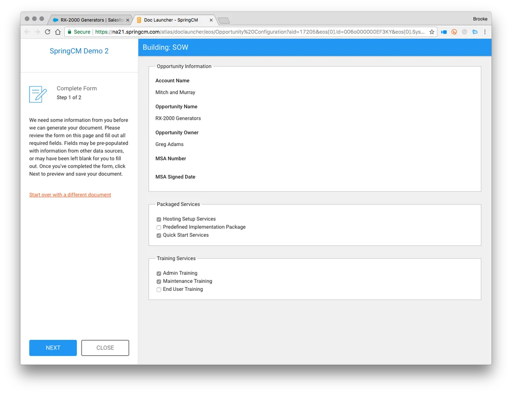The height and width of the screenshot is (394, 512).
Task: Click the Brooke profile name button
Action: coord(480,19)
